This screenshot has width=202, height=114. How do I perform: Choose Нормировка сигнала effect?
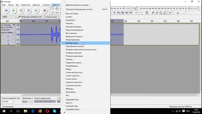[86, 46]
